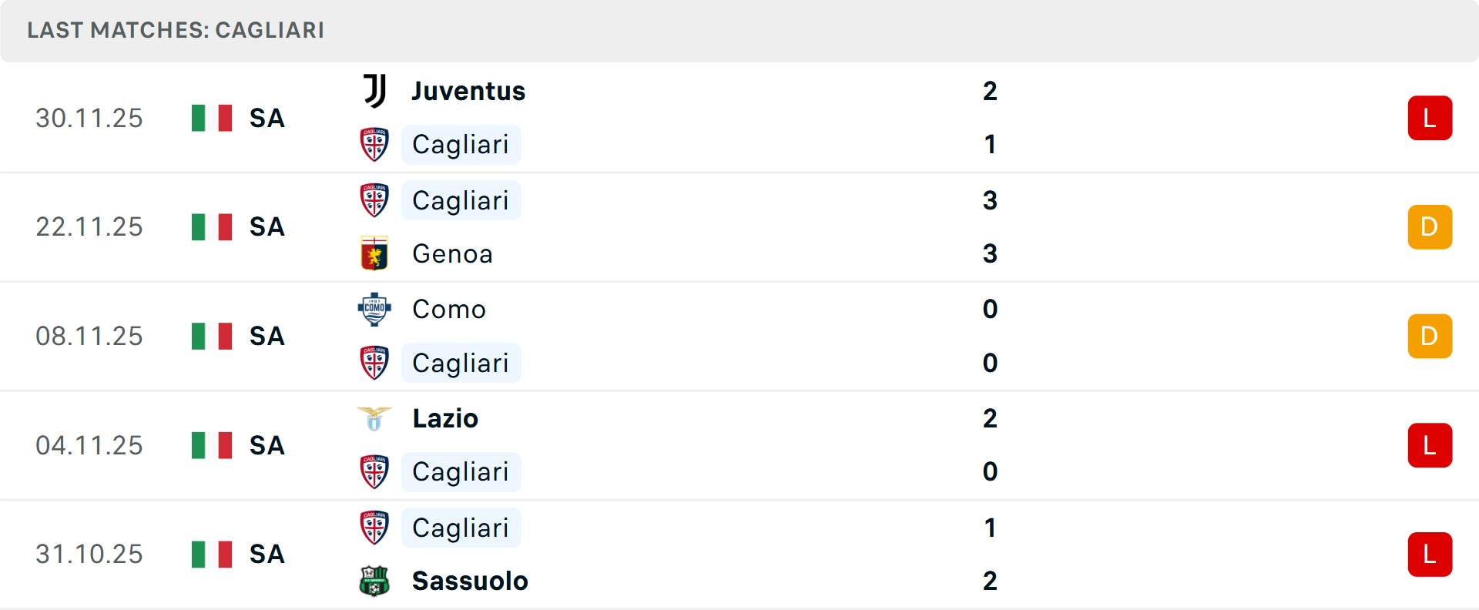Click the Italian flag on the 30.11.25 row
The height and width of the screenshot is (610, 1479).
(211, 118)
